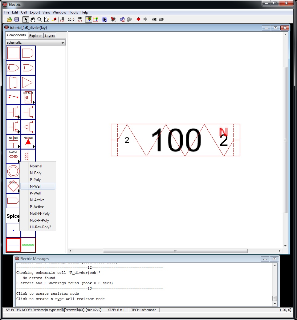Select the Pan hand tool
Screen dimensions: 297x320
click(33, 19)
